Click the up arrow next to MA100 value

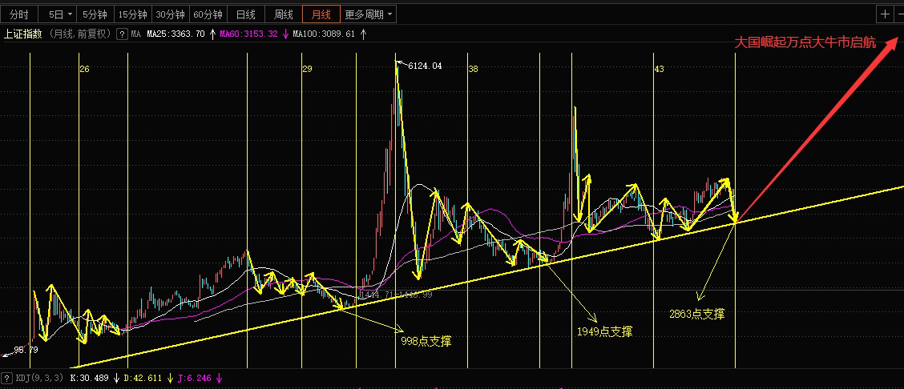click(362, 34)
